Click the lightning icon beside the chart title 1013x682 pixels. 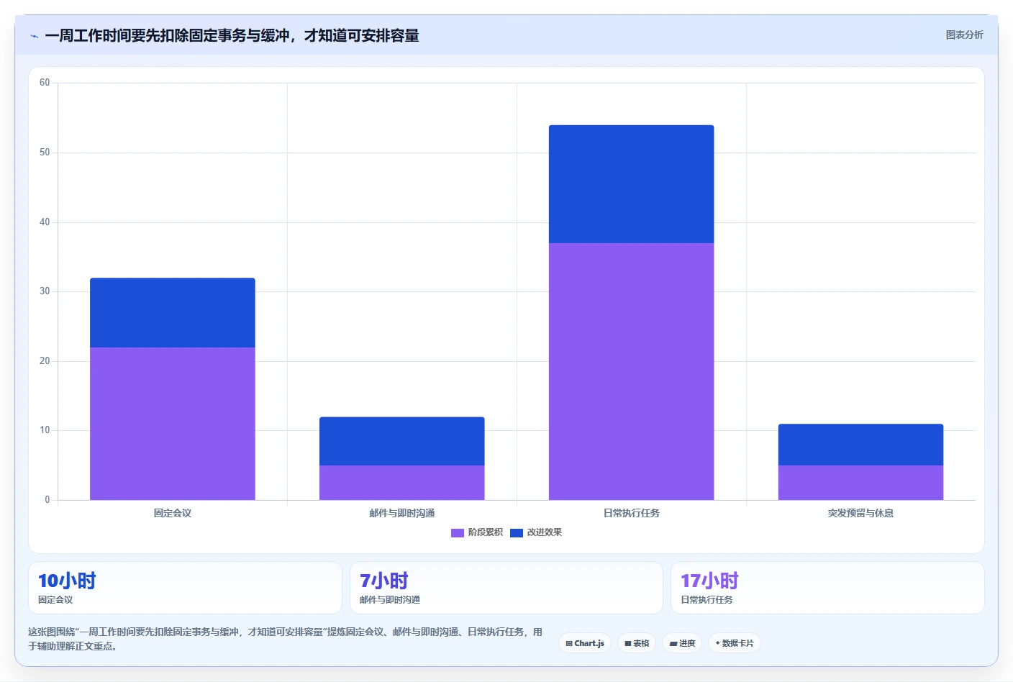34,36
